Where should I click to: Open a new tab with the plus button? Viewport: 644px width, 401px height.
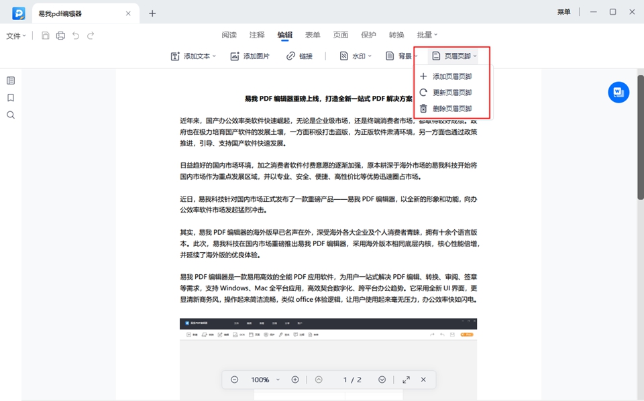(152, 13)
